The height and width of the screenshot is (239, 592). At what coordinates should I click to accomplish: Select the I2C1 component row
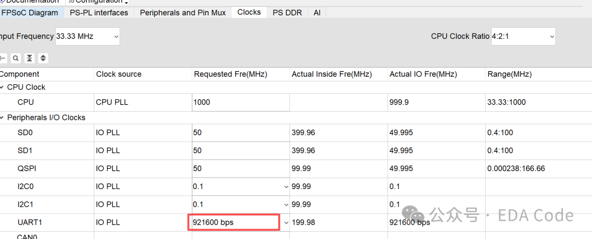(x=26, y=204)
